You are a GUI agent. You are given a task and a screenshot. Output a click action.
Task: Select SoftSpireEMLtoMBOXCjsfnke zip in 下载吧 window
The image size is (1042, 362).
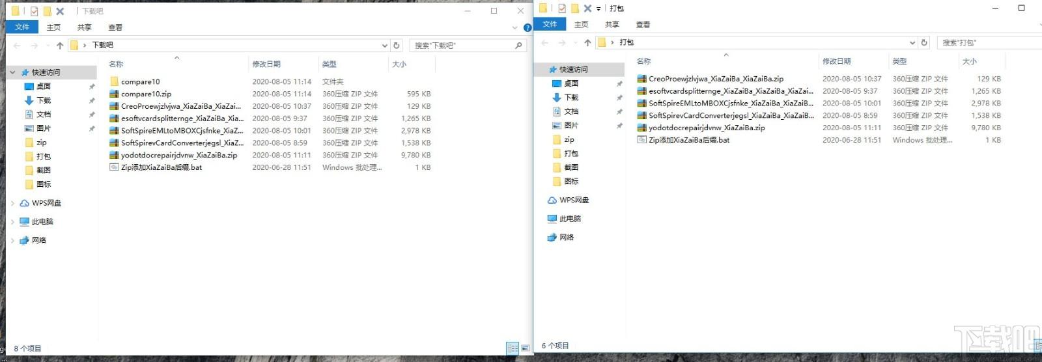coord(182,131)
